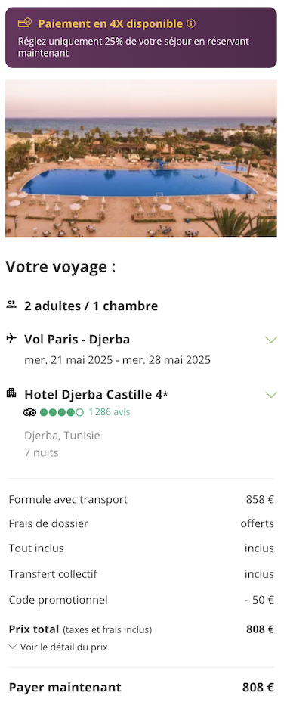Click the Vol Paris - Djerba heading
287x711 pixels.
(x=77, y=339)
